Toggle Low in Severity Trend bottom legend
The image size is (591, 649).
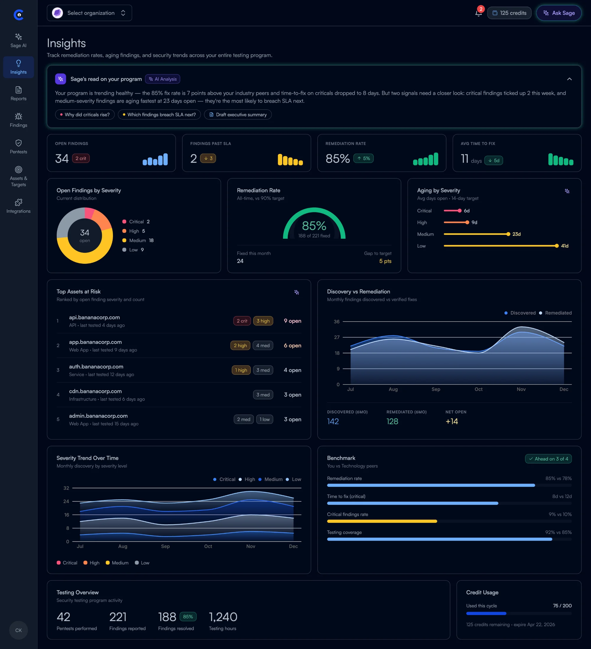[142, 563]
